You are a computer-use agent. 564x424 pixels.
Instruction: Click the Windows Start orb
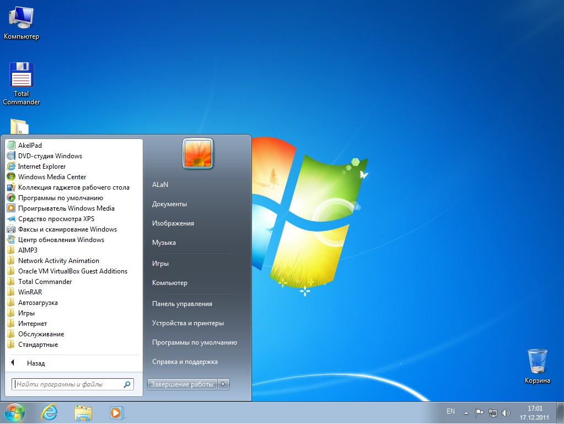(15, 412)
